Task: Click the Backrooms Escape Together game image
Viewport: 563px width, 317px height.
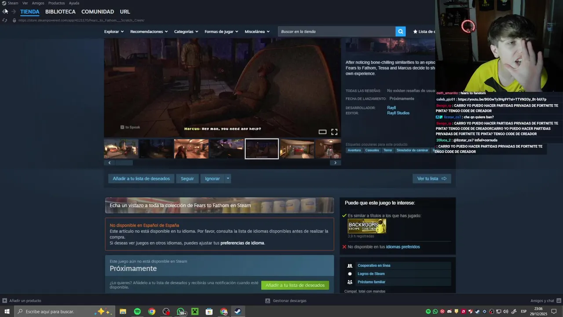Action: point(367,226)
